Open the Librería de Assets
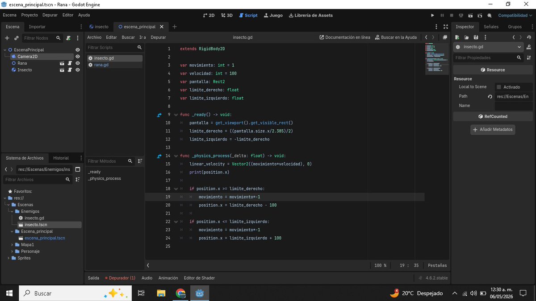536x301 pixels. pyautogui.click(x=311, y=15)
